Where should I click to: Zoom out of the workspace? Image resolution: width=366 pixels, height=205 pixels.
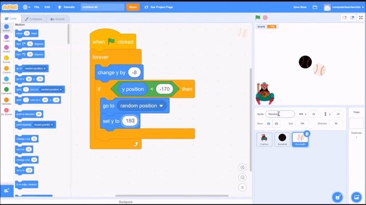click(x=242, y=177)
